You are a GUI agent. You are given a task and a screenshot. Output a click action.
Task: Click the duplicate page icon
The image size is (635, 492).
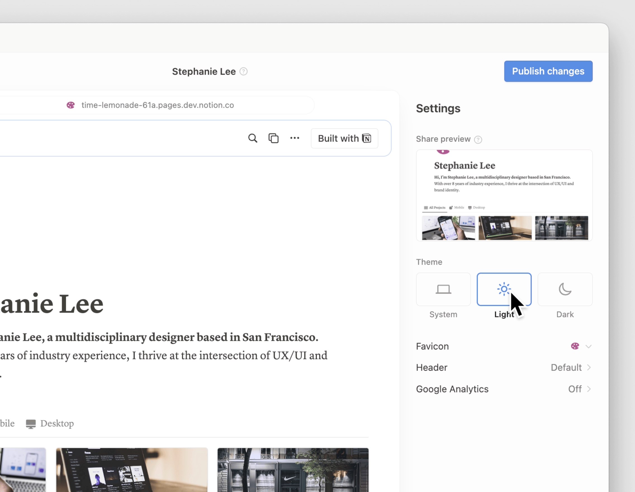[x=273, y=138]
